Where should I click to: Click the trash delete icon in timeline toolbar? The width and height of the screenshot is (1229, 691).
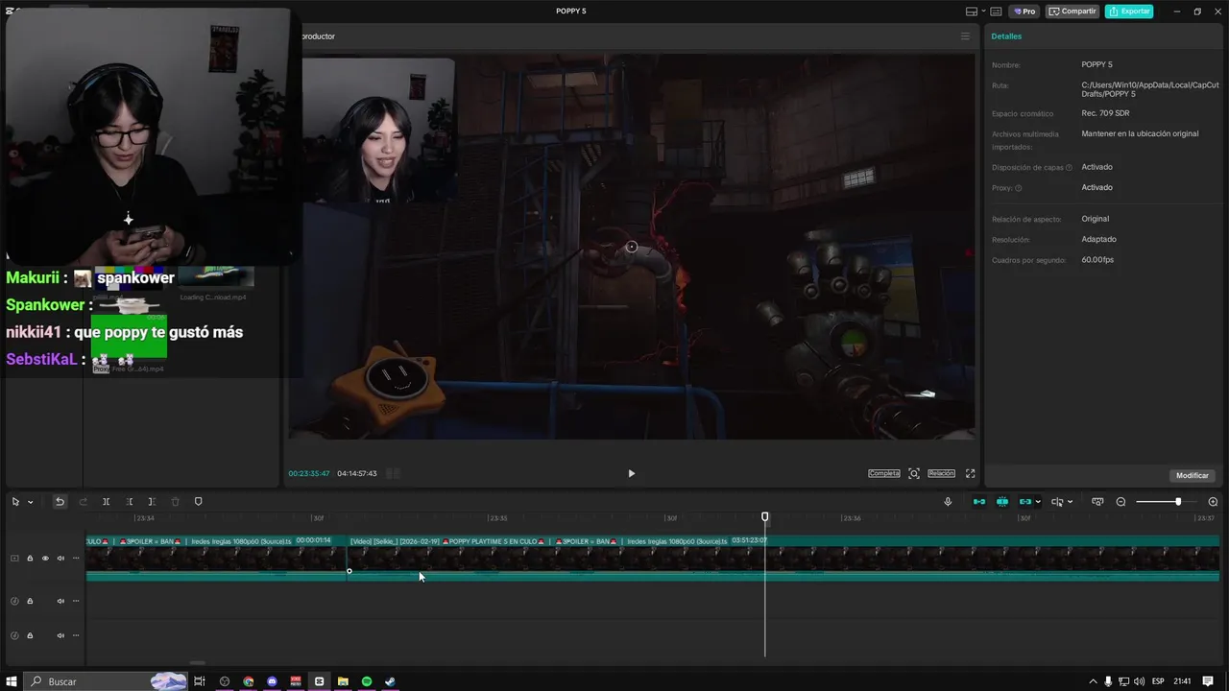175,501
